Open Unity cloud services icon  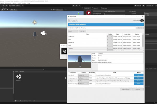(x=144, y=6)
